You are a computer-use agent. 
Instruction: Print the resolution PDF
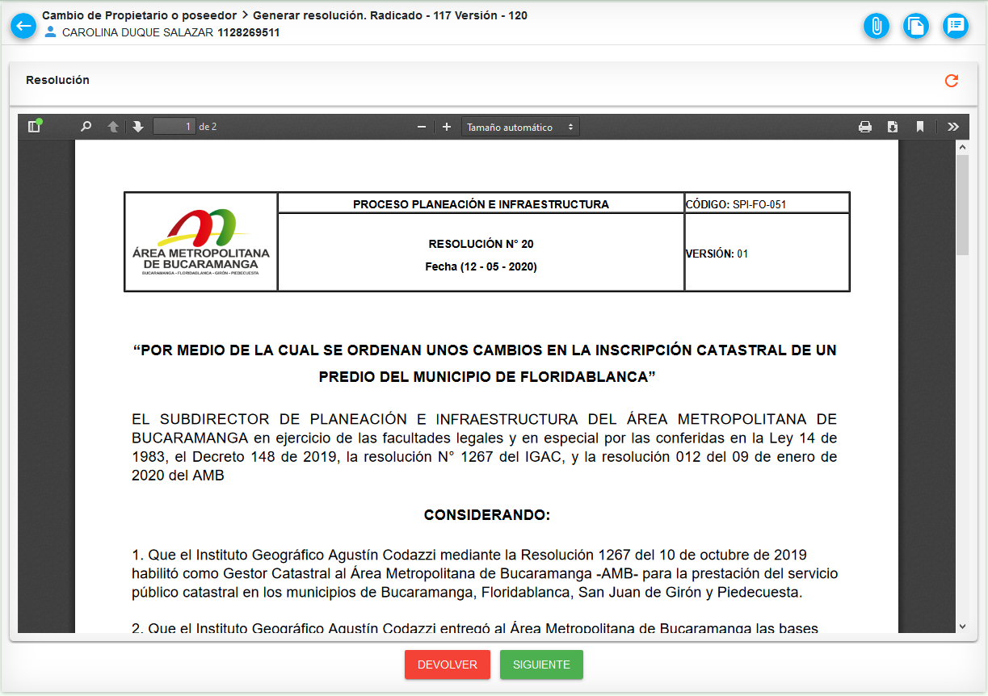(865, 127)
